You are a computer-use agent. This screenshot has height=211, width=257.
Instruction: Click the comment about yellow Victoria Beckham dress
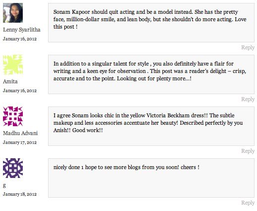coord(148,123)
